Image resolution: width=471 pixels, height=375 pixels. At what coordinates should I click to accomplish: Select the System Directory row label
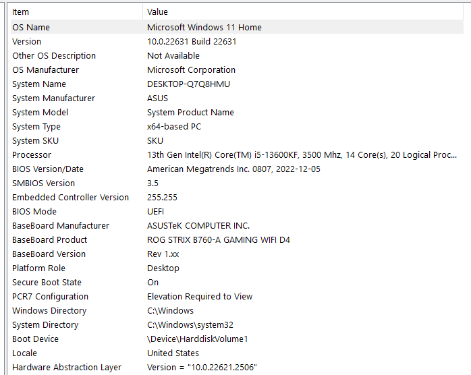pos(45,325)
